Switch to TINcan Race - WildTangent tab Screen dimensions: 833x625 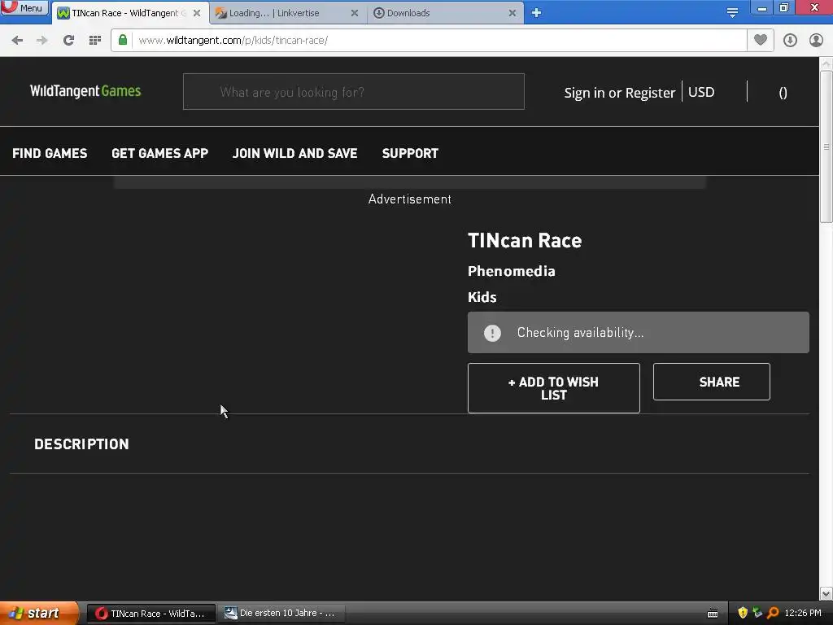click(x=129, y=13)
